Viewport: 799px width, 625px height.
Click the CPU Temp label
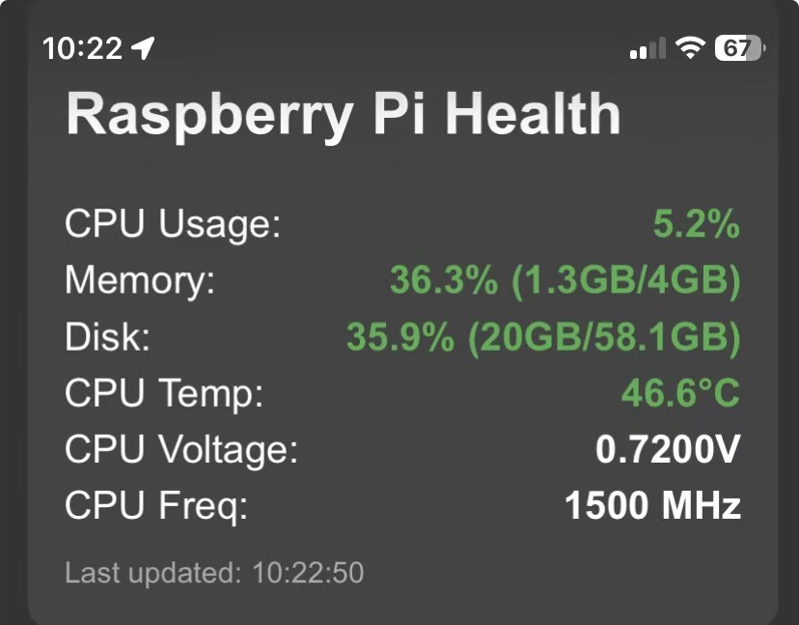[x=164, y=393]
